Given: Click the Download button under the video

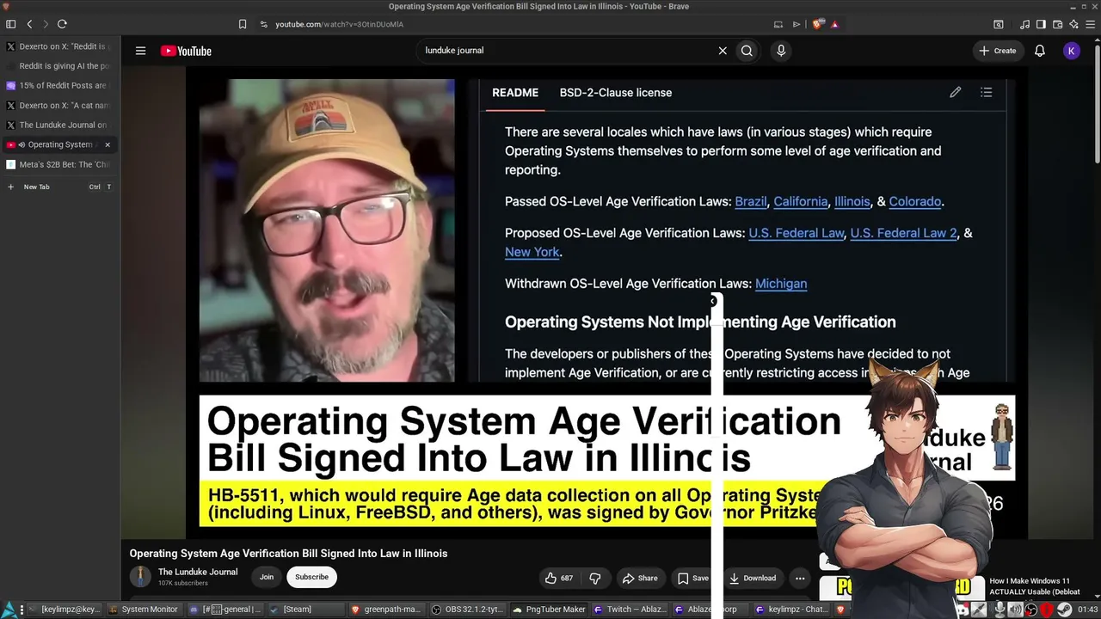Looking at the screenshot, I should point(753,578).
